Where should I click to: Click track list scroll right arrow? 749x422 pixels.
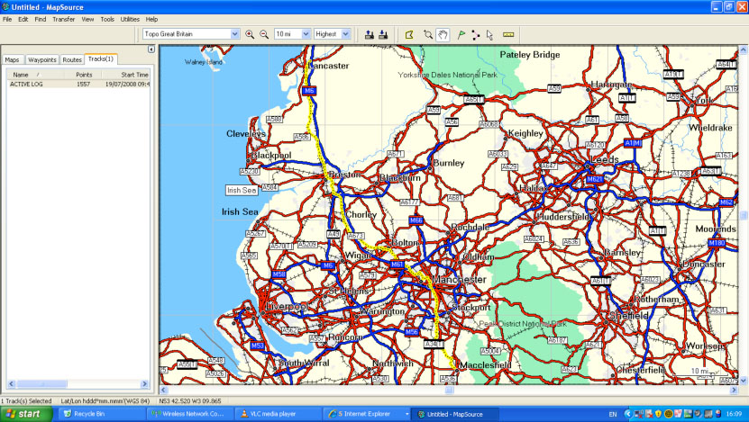point(145,384)
